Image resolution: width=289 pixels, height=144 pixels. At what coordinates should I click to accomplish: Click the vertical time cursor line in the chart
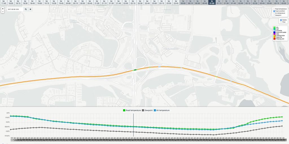click(x=133, y=125)
